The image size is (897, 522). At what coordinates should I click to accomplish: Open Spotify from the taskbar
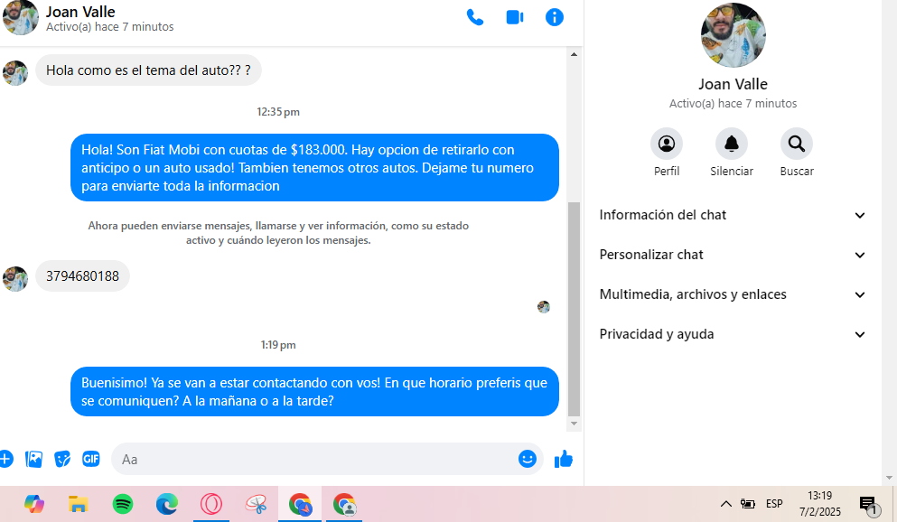pyautogui.click(x=123, y=504)
